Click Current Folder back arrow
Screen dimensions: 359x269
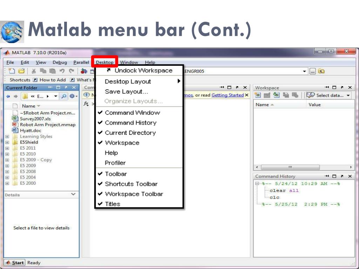point(8,96)
